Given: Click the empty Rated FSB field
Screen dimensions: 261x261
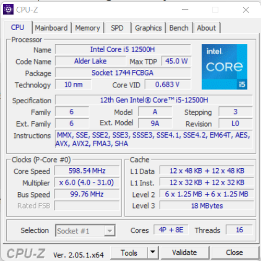Looking at the screenshot, I should coord(87,206).
